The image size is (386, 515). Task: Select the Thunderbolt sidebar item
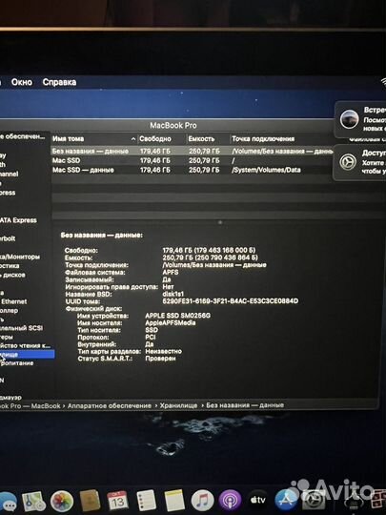click(x=8, y=238)
